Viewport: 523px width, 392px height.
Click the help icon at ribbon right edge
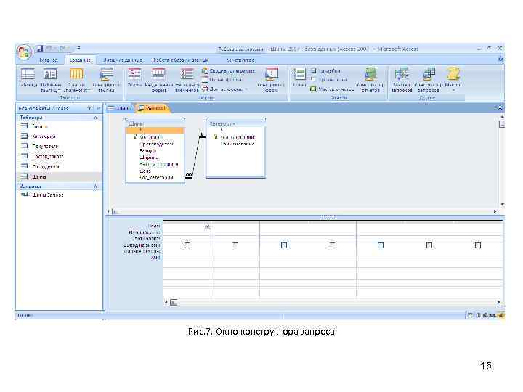500,59
